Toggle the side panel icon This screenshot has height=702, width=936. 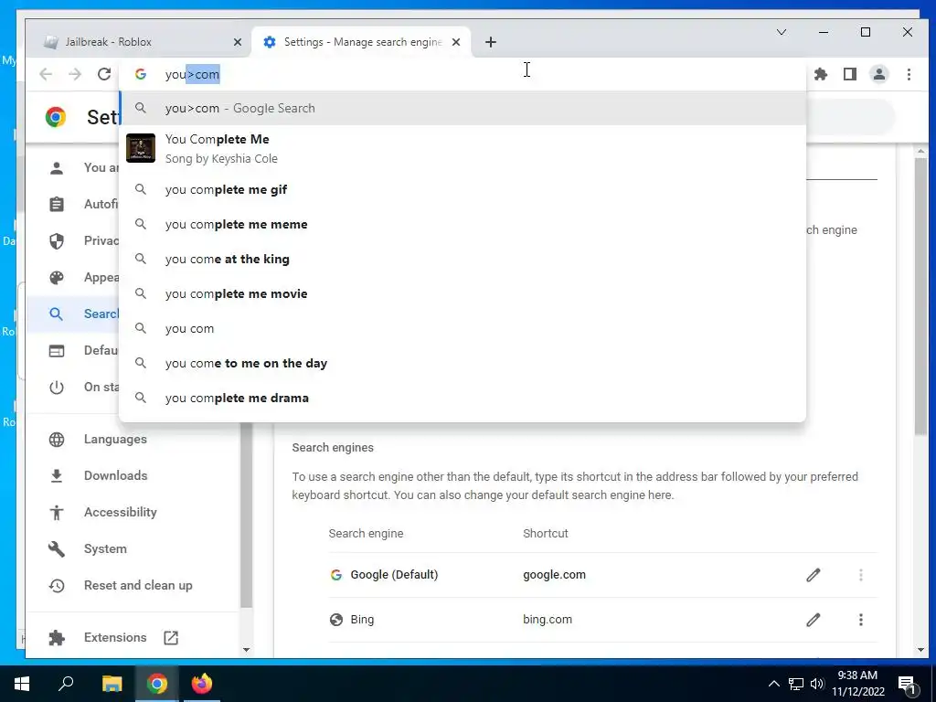[850, 74]
